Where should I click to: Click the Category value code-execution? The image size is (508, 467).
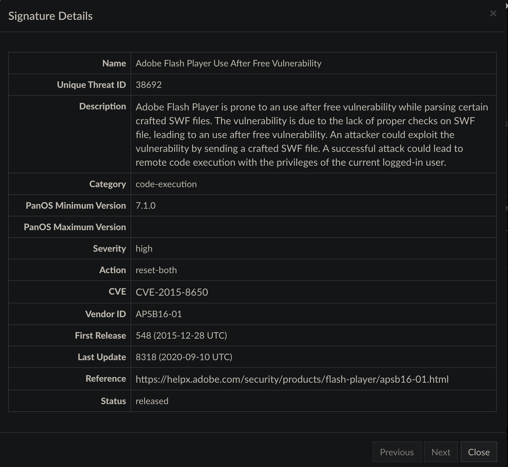(166, 184)
